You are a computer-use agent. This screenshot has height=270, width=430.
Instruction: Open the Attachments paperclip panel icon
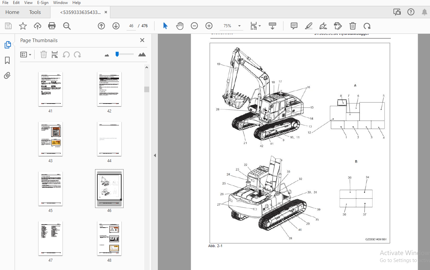pos(7,76)
